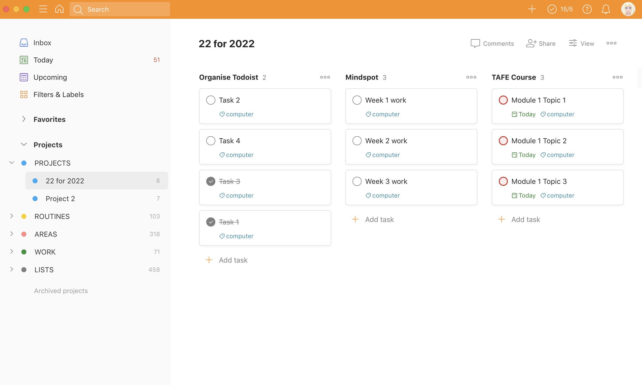Expand the Favorites section
This screenshot has width=642, height=385.
24,119
